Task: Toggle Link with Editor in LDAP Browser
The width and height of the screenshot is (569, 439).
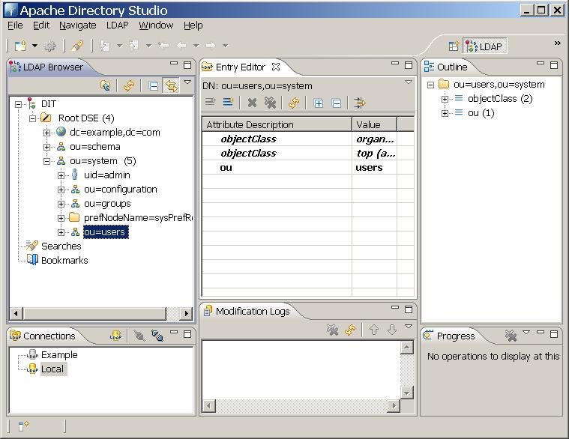Action: pos(172,86)
